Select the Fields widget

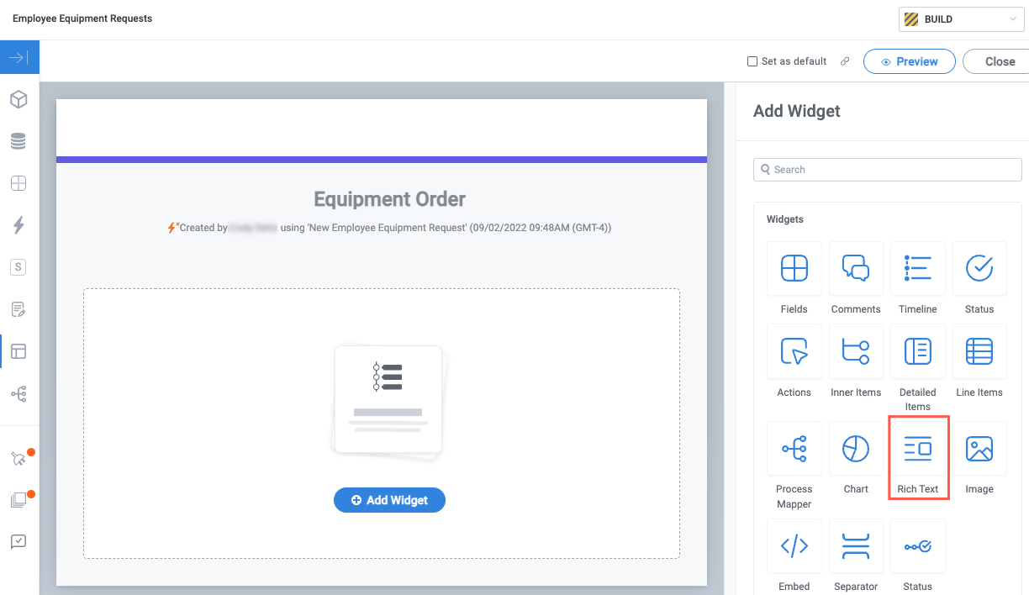click(x=794, y=269)
